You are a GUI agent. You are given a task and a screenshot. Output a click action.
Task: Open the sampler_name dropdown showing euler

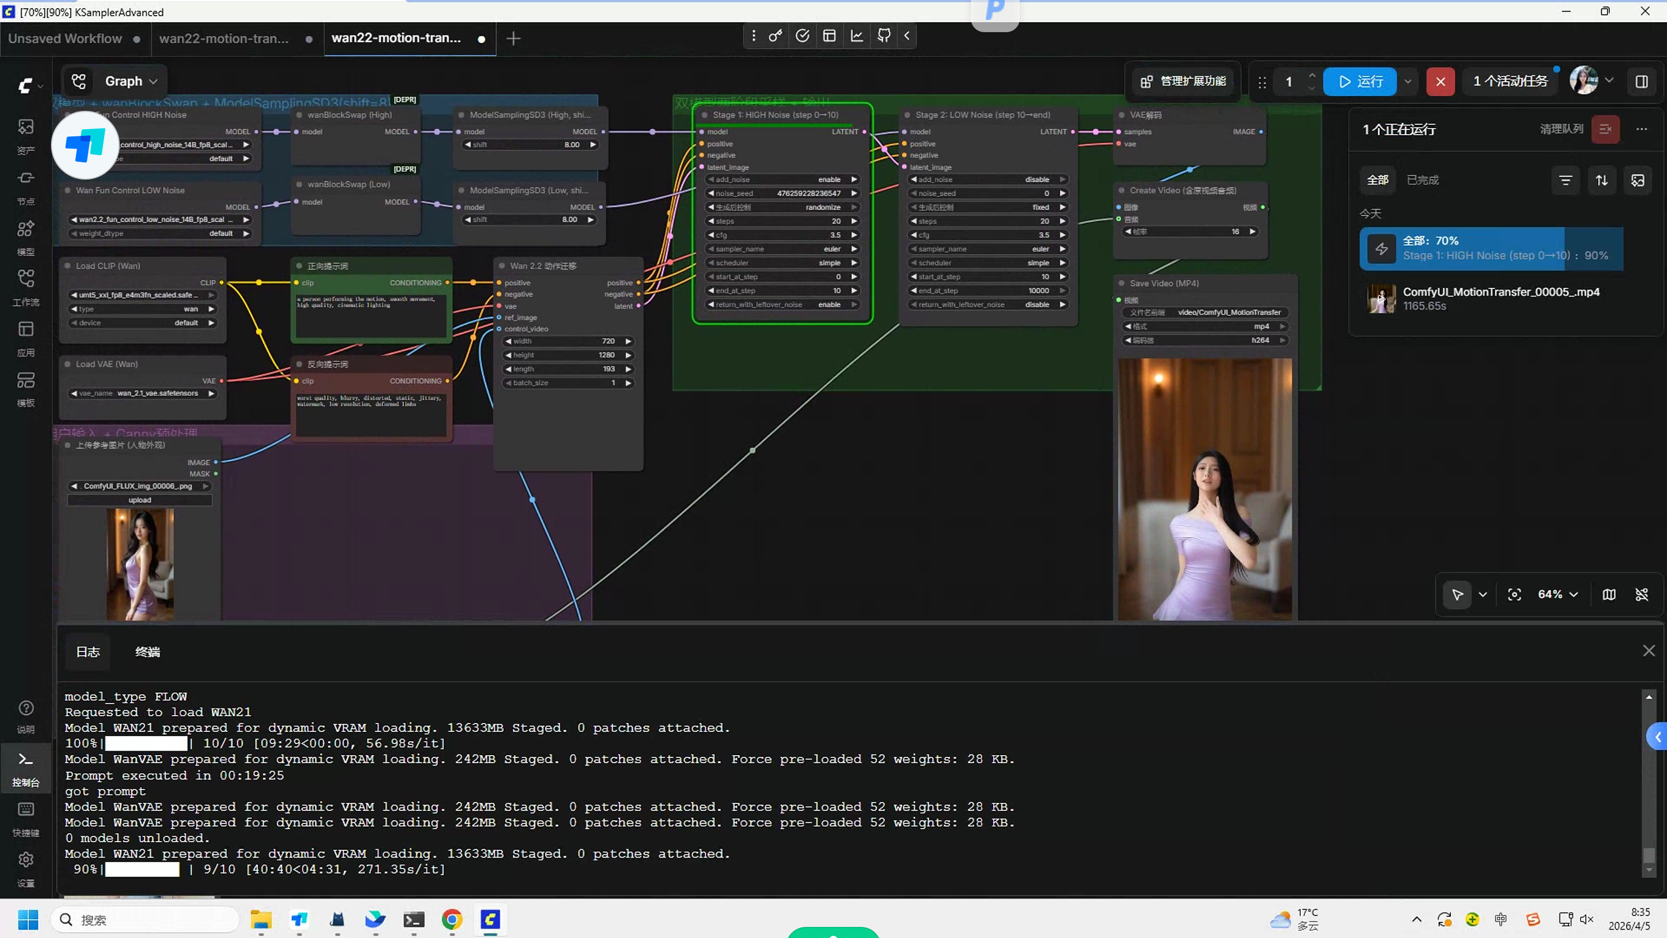tap(783, 248)
